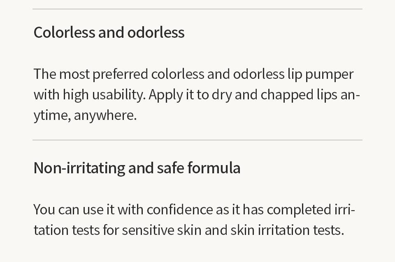Click the word 'completed' in the second paragraph
Viewport: 395px width, 262px height.
click(299, 210)
